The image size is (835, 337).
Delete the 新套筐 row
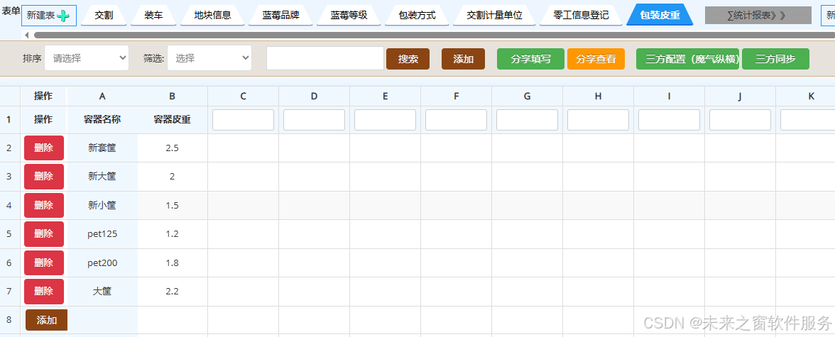44,148
